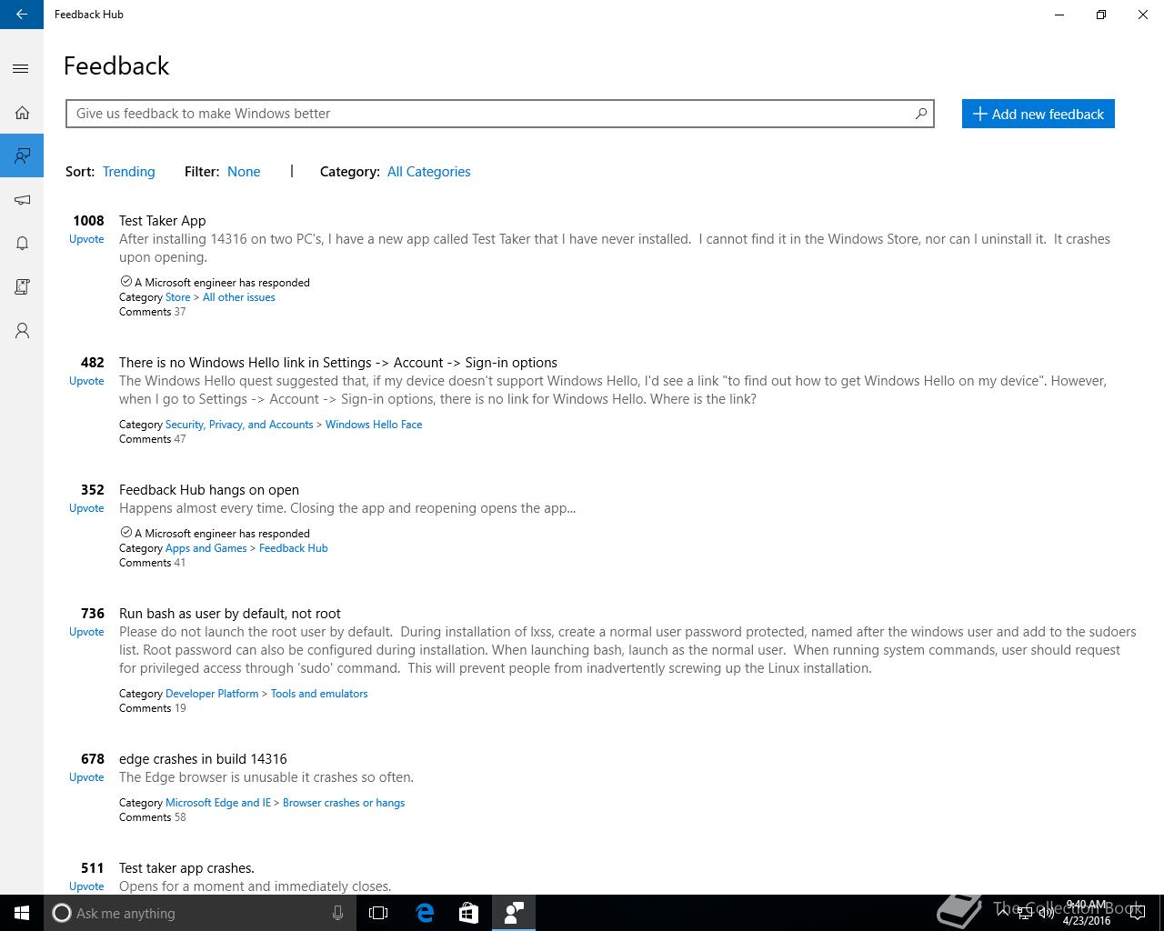This screenshot has height=931, width=1164.
Task: Upvote Test taker app crashes feedback
Action: 86,886
